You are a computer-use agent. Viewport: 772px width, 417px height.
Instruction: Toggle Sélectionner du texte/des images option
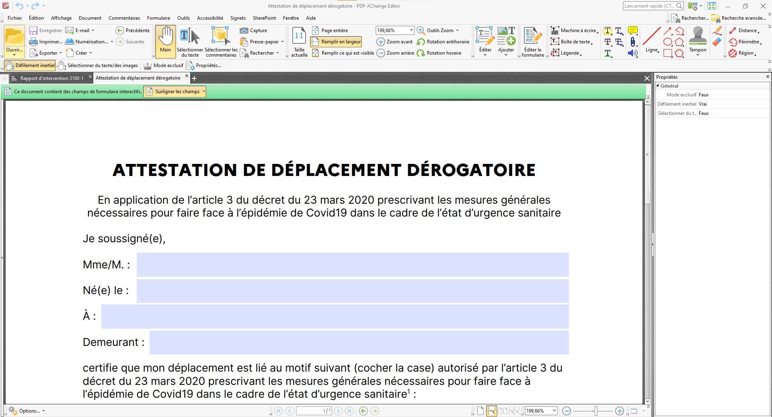[98, 65]
